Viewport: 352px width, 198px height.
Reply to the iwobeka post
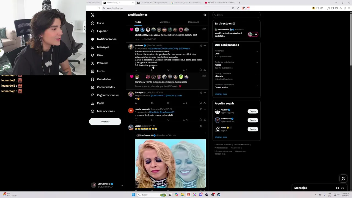[x=136, y=70]
